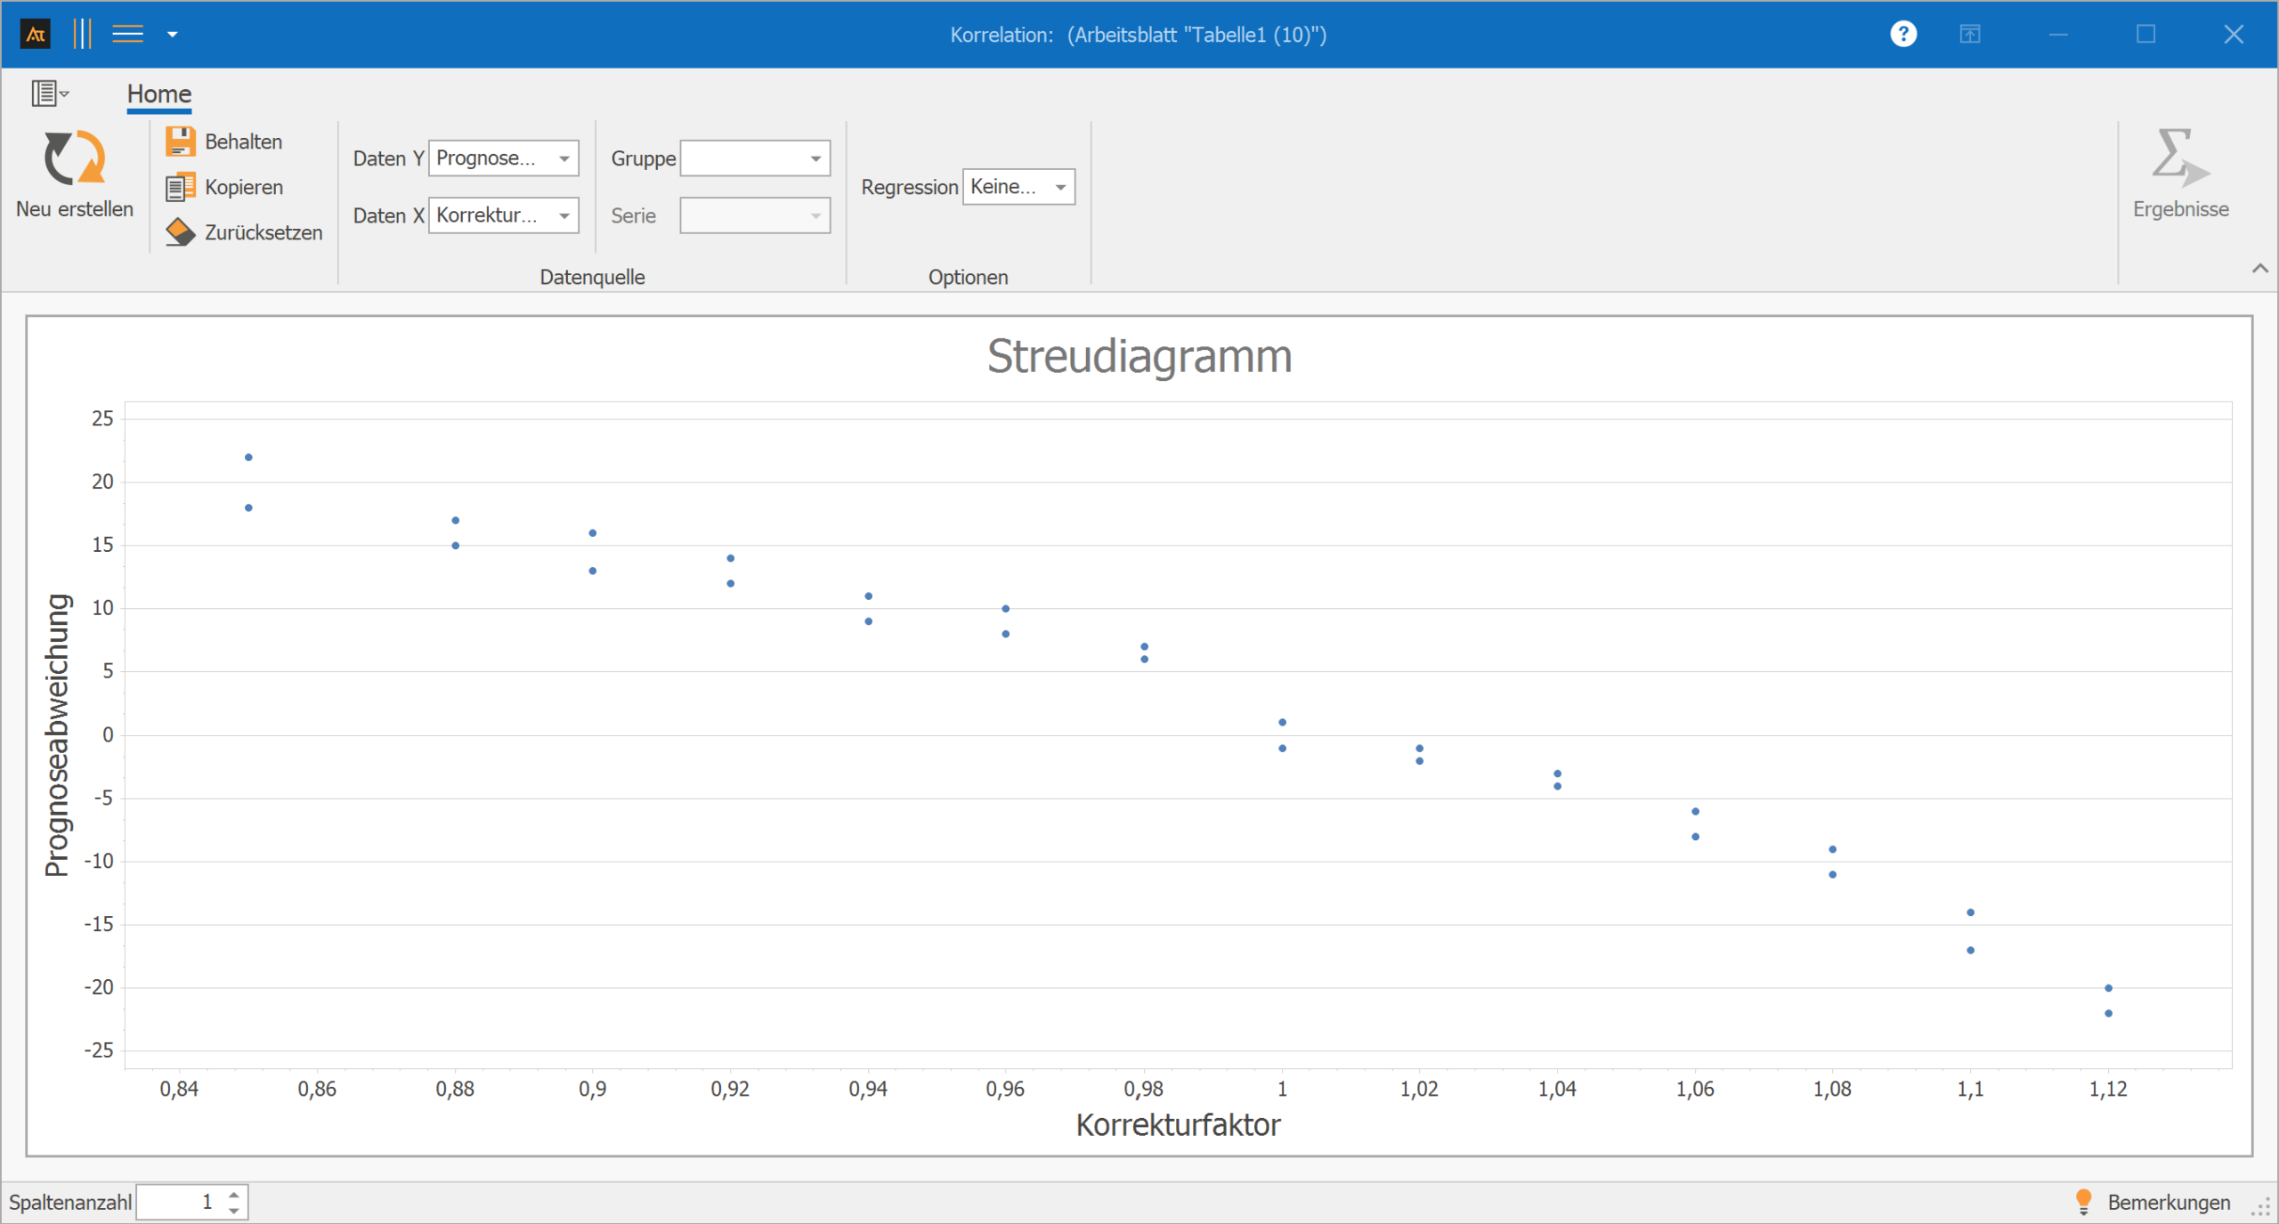Viewport: 2279px width, 1224px height.
Task: Click the Neu erstellen refresh icon
Action: [x=74, y=158]
